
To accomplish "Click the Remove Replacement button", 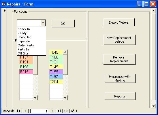I will coord(119,59).
